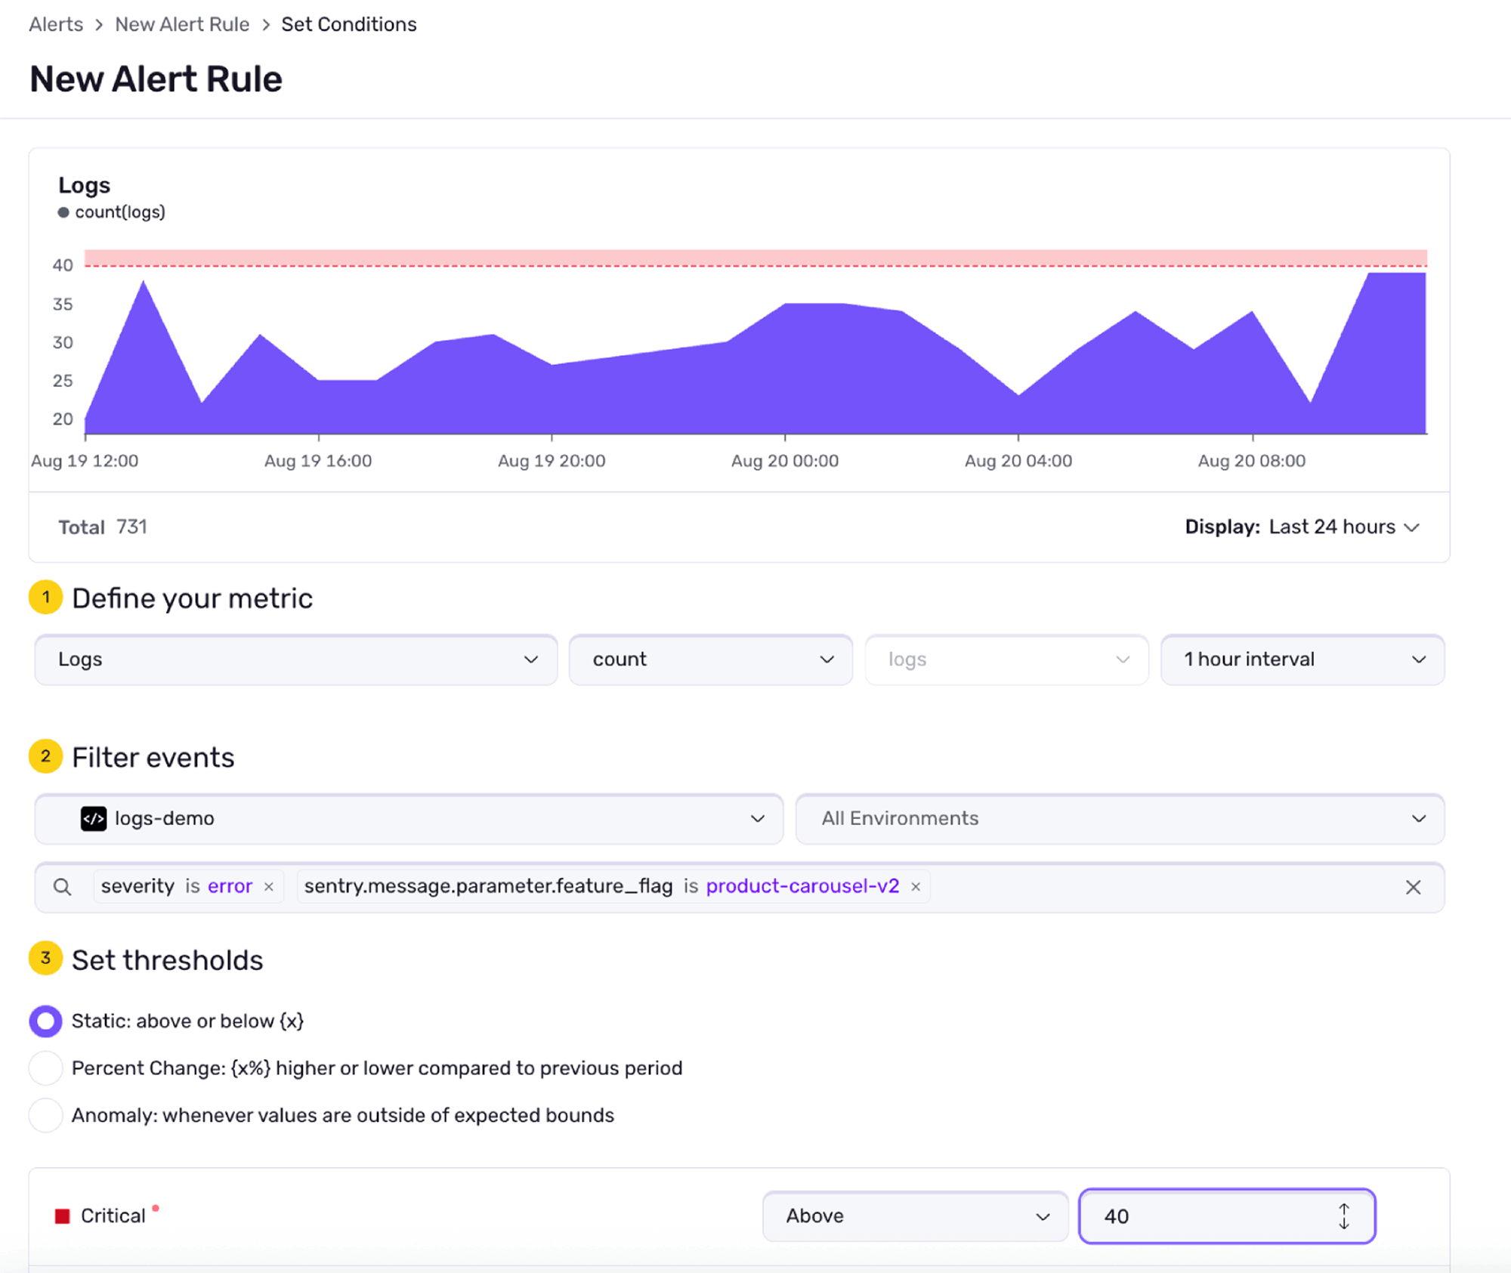Click inside the filter search input field
Image resolution: width=1511 pixels, height=1273 pixels.
pyautogui.click(x=1133, y=886)
